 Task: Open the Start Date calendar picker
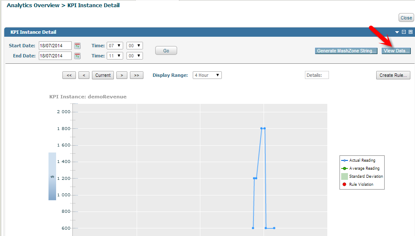[x=77, y=46]
